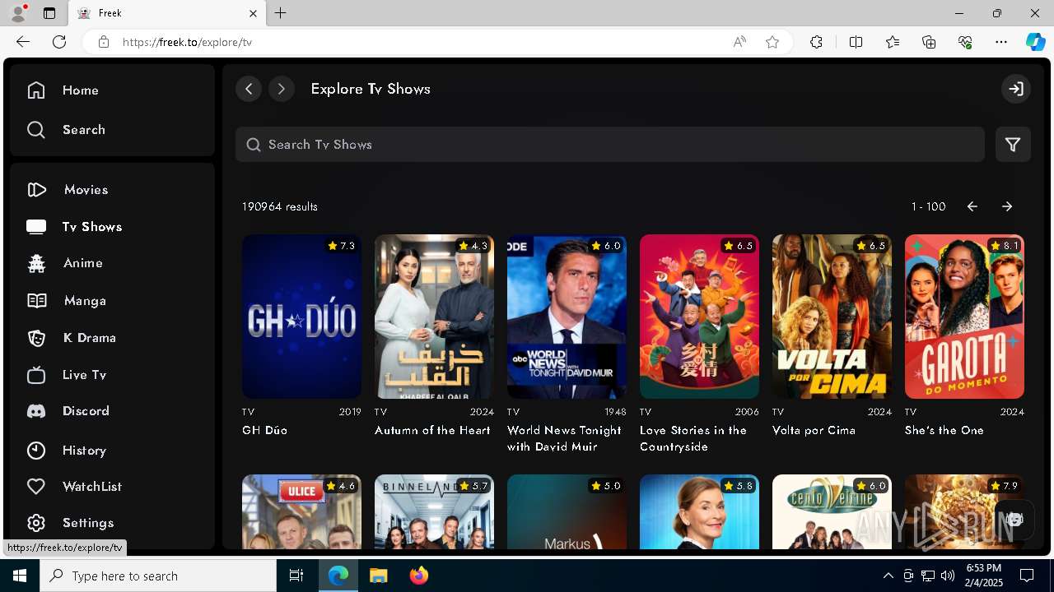This screenshot has height=592, width=1054.
Task: Go to previous results page arrow
Action: [x=972, y=206]
